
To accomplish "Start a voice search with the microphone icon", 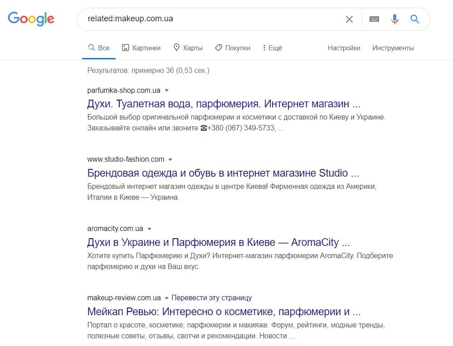I will click(x=394, y=19).
